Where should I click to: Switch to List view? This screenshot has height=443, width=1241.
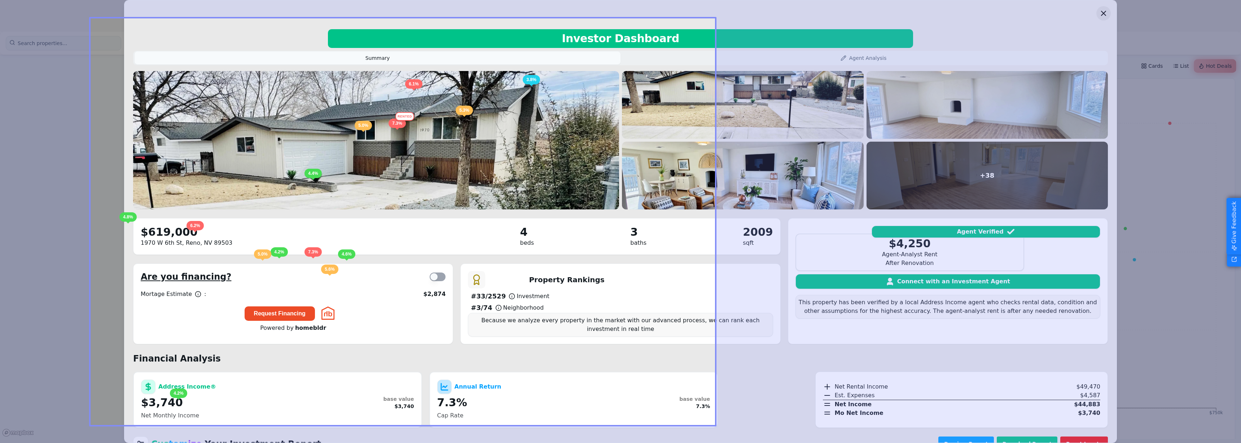point(1181,66)
